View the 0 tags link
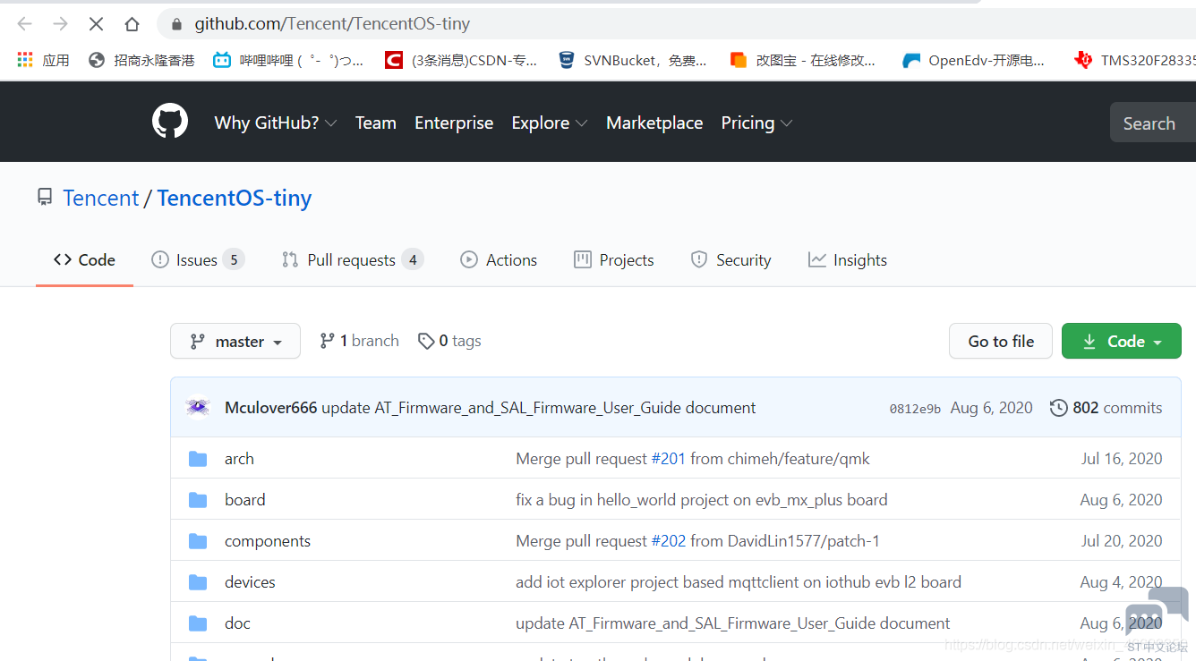 click(449, 341)
